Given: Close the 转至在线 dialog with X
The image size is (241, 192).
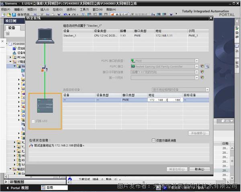Looking at the screenshot, I should pos(211,18).
